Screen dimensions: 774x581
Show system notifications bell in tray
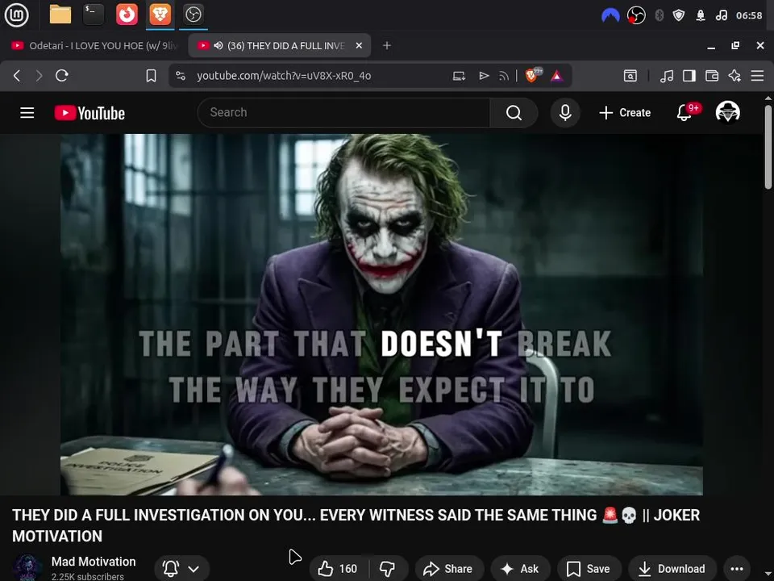(701, 16)
